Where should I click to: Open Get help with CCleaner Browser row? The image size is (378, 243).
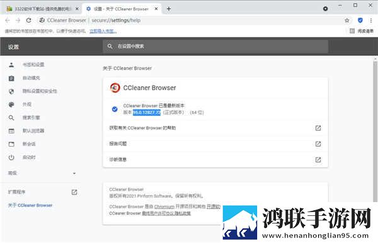pyautogui.click(x=215, y=128)
